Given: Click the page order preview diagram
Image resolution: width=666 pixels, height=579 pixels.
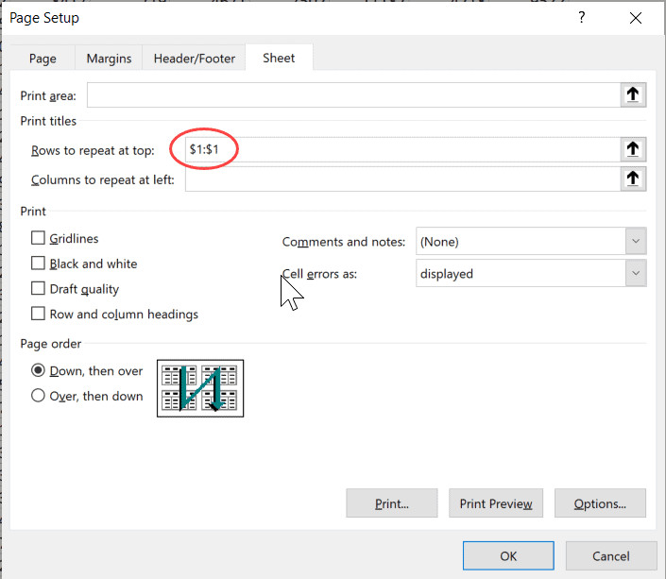Looking at the screenshot, I should tap(199, 388).
